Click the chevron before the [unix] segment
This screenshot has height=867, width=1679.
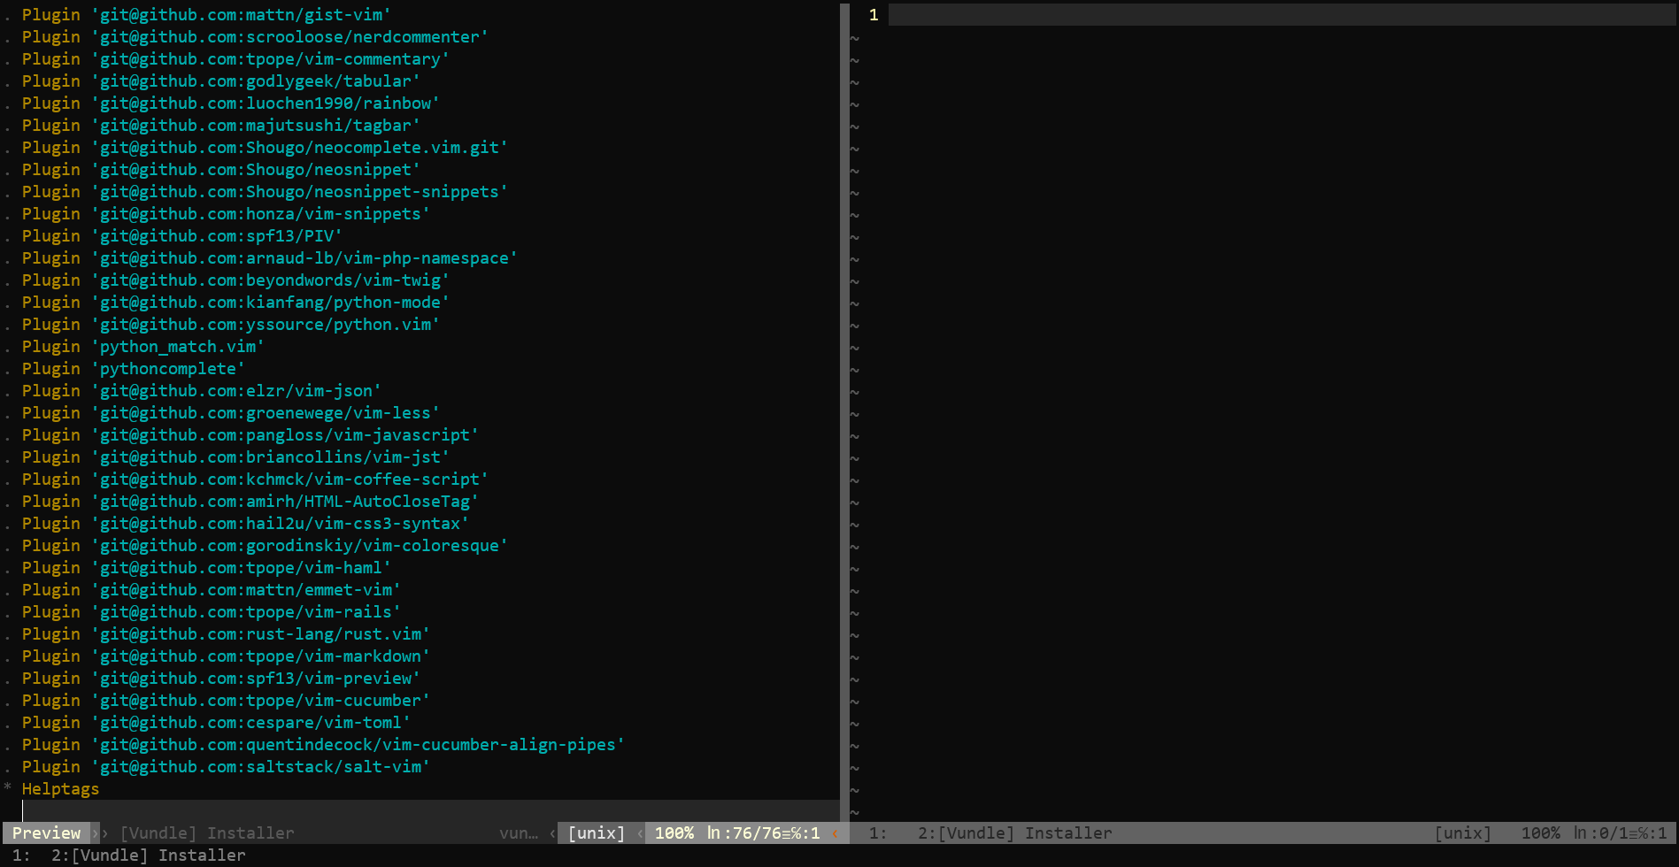(x=551, y=832)
